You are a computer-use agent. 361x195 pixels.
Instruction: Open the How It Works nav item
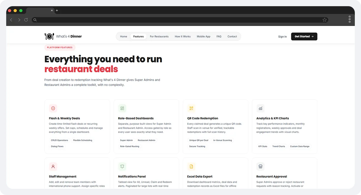183,37
